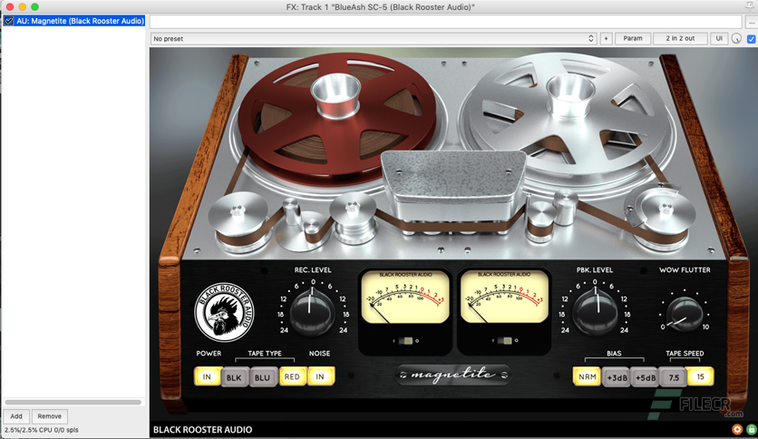Select BLK tape type
This screenshot has height=439, width=758.
[234, 377]
